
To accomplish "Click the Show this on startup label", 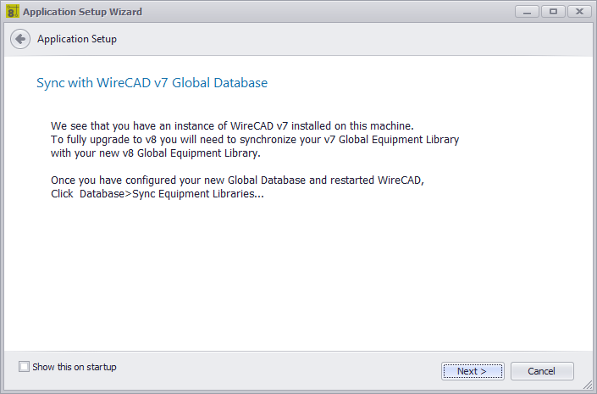I will pos(75,367).
